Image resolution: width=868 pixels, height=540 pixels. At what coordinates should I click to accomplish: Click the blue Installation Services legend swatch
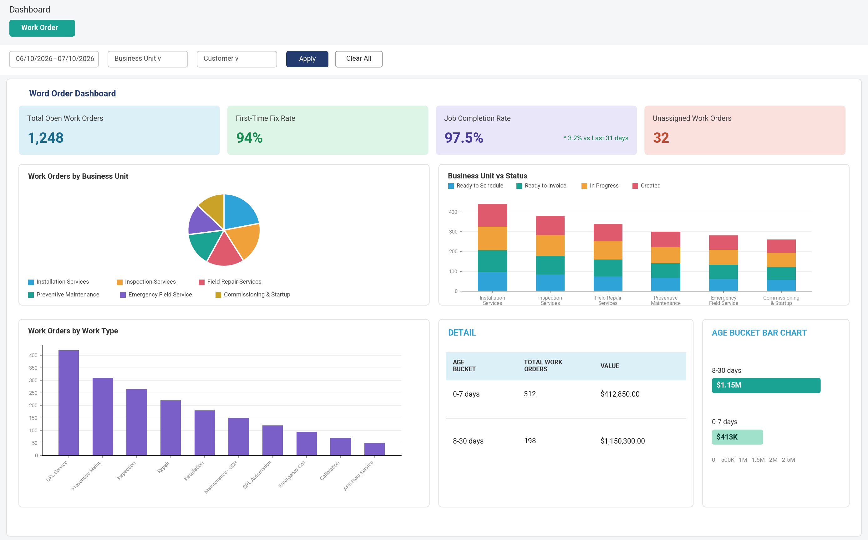click(31, 282)
